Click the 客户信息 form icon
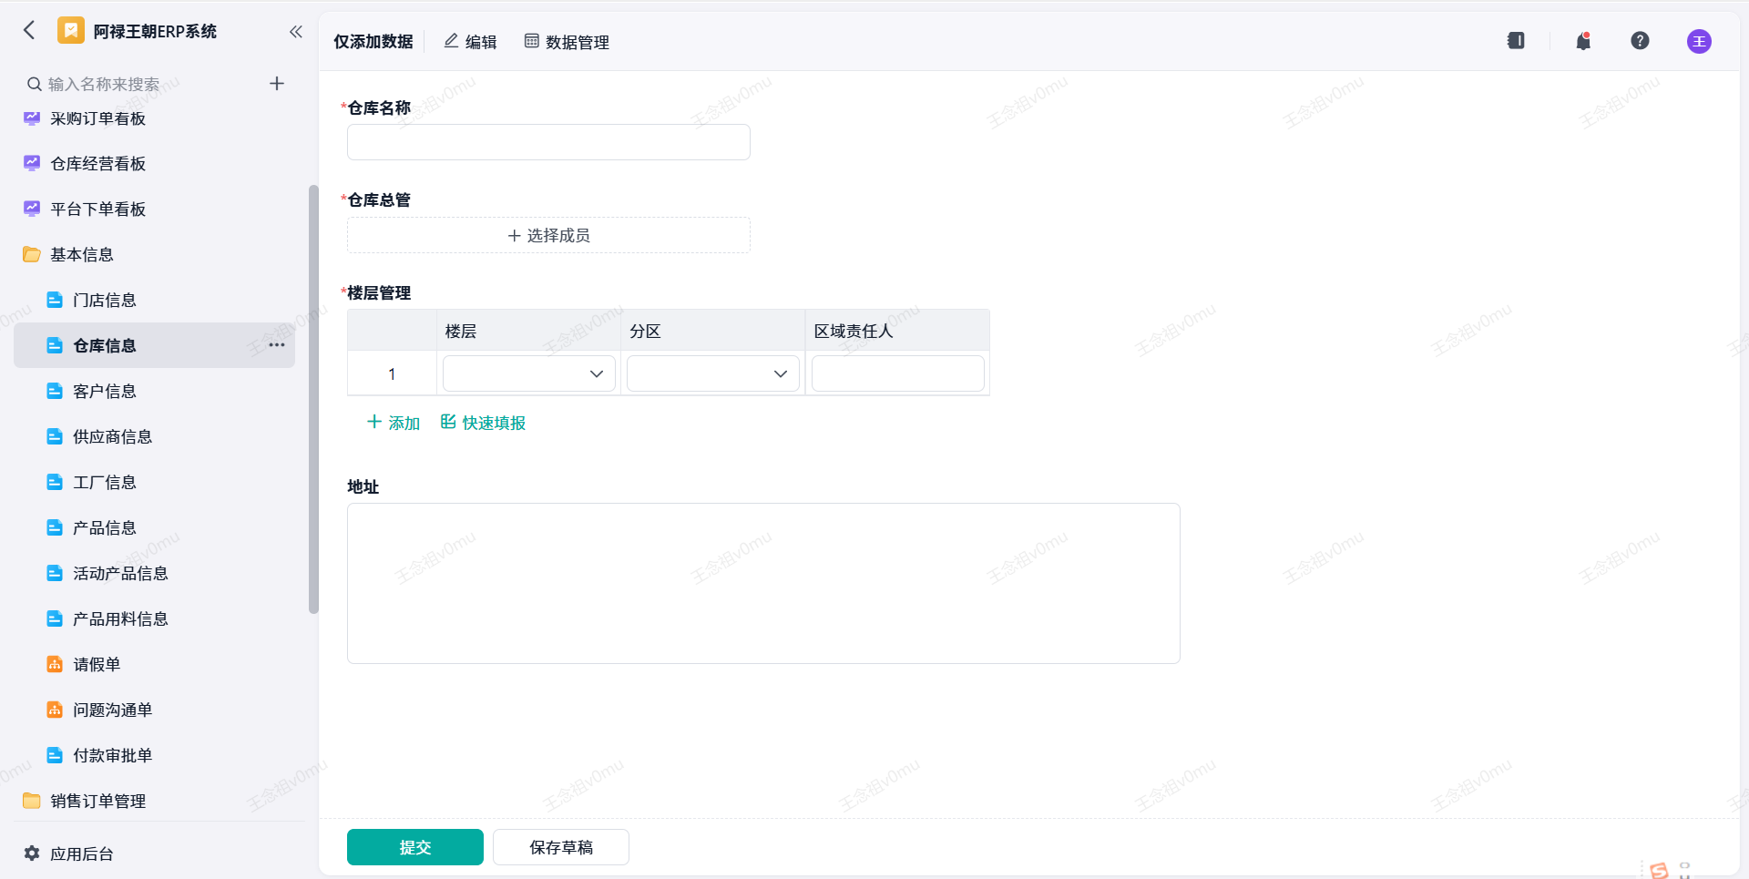 tap(55, 391)
